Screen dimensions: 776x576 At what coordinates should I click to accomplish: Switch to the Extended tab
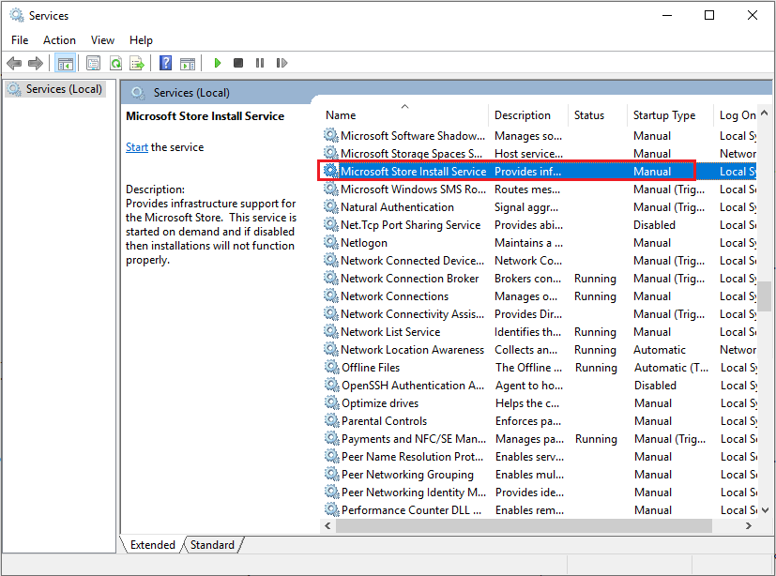(x=152, y=545)
